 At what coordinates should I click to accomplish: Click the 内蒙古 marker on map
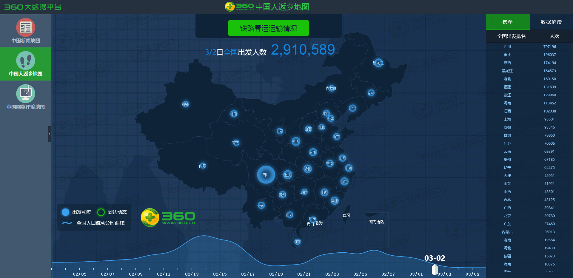331,88
